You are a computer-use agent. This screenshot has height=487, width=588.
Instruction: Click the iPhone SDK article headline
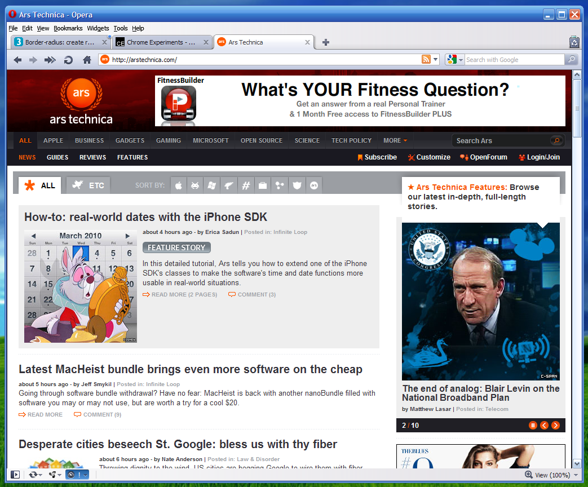[x=145, y=217]
